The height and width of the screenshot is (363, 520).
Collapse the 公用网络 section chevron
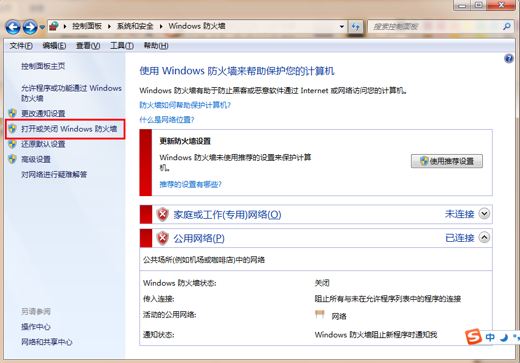(484, 238)
